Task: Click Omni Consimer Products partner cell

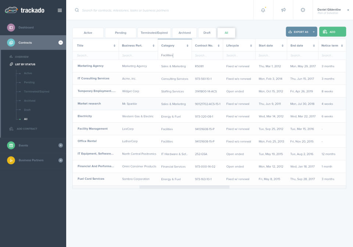Action: click(139, 167)
